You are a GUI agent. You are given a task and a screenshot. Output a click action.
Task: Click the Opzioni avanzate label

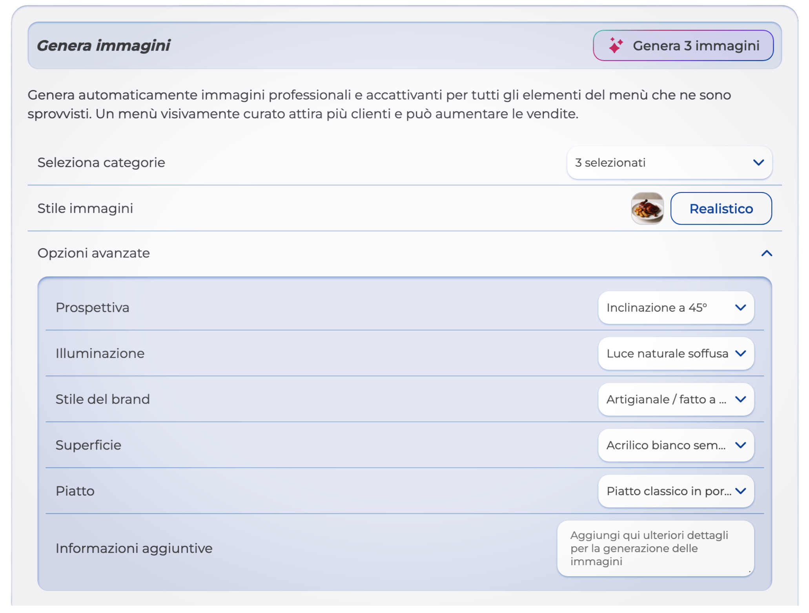(x=93, y=253)
